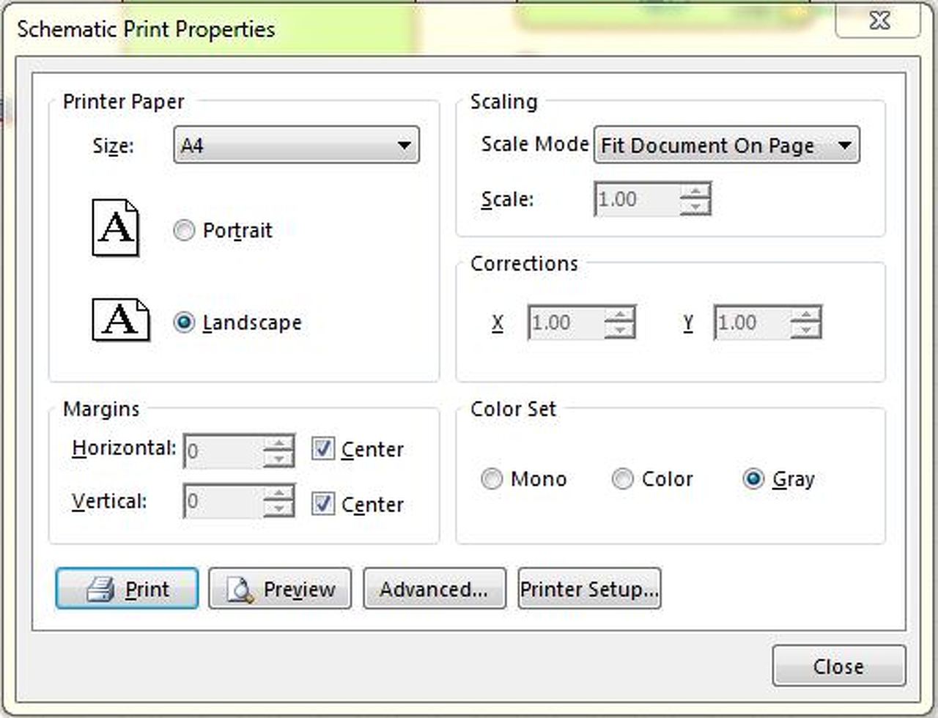Open the paper Size dropdown
This screenshot has width=938, height=718.
point(297,145)
